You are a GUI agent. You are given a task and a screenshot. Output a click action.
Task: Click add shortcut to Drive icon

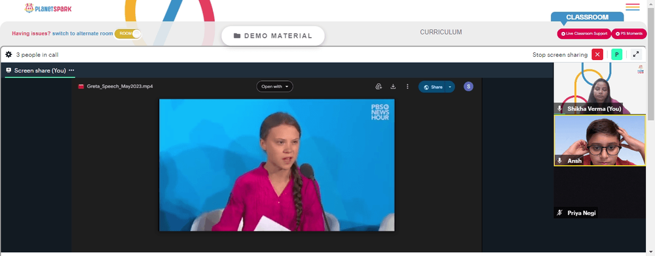point(379,87)
